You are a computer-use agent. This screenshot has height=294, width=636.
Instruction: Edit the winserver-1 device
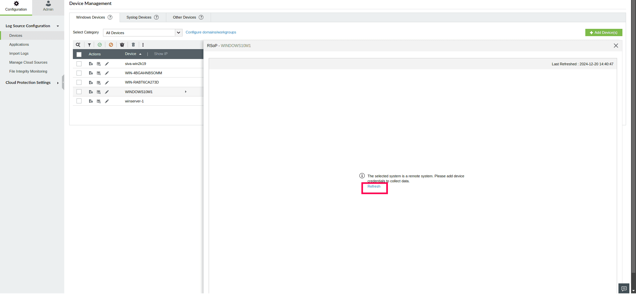click(107, 101)
